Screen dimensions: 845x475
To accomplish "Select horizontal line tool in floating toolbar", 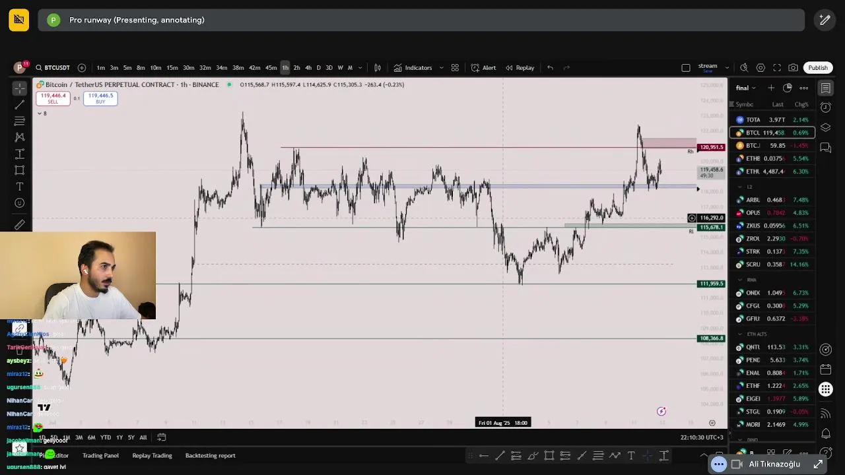I will 484,456.
